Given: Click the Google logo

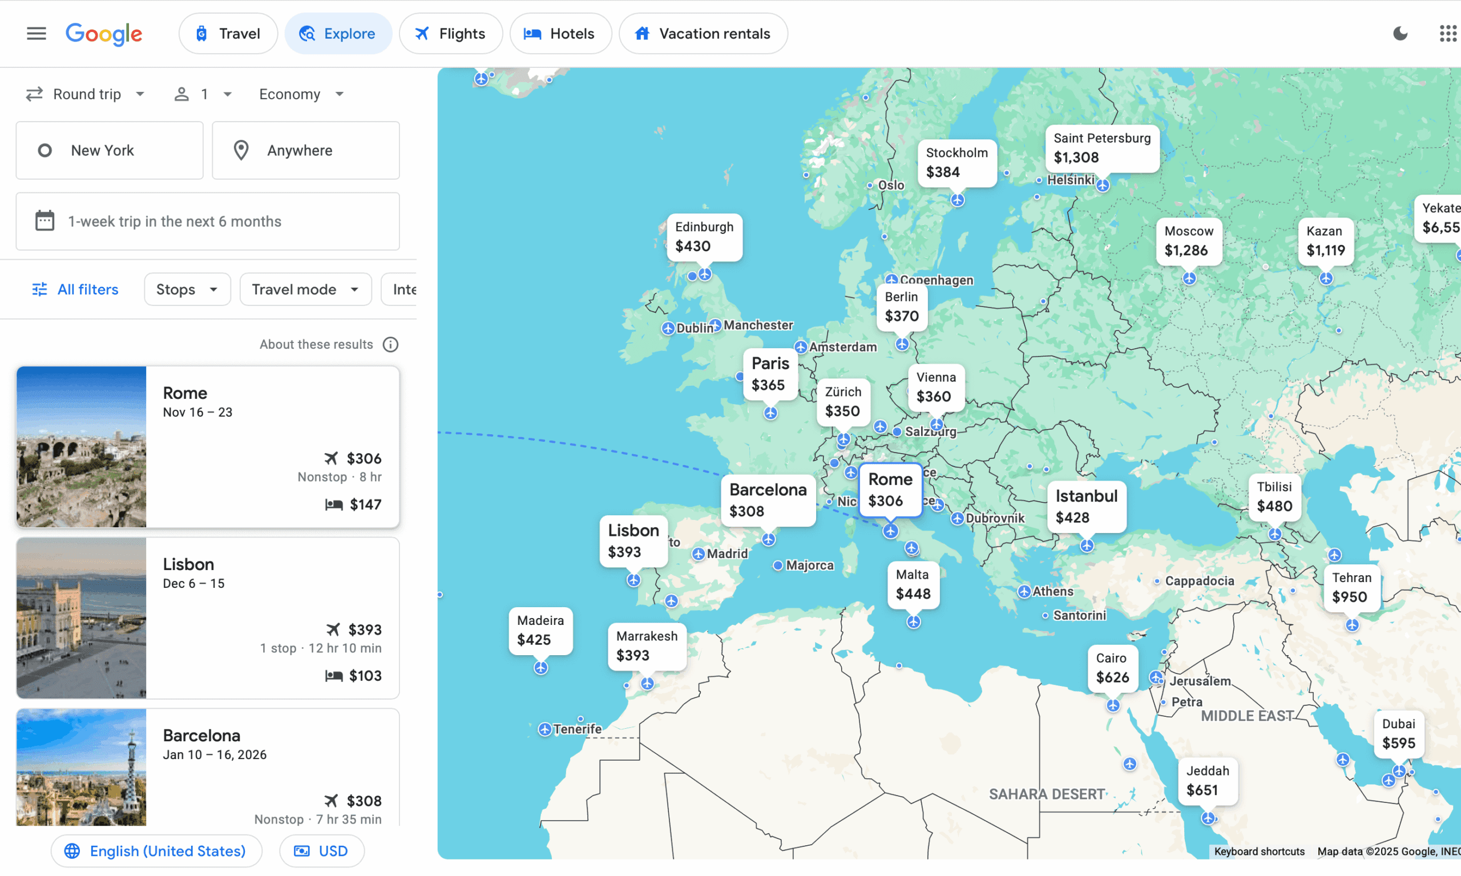Looking at the screenshot, I should click(104, 34).
